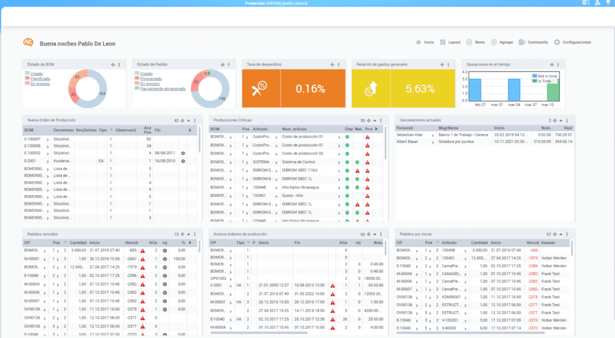Open the Estado de BOM widget options menu

tap(119, 64)
